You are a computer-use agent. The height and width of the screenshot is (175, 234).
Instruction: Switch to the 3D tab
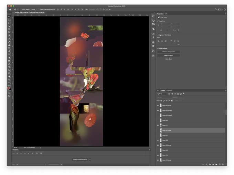158,90
